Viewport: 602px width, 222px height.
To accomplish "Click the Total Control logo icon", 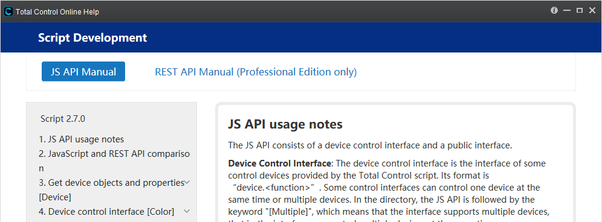I will tap(8, 12).
